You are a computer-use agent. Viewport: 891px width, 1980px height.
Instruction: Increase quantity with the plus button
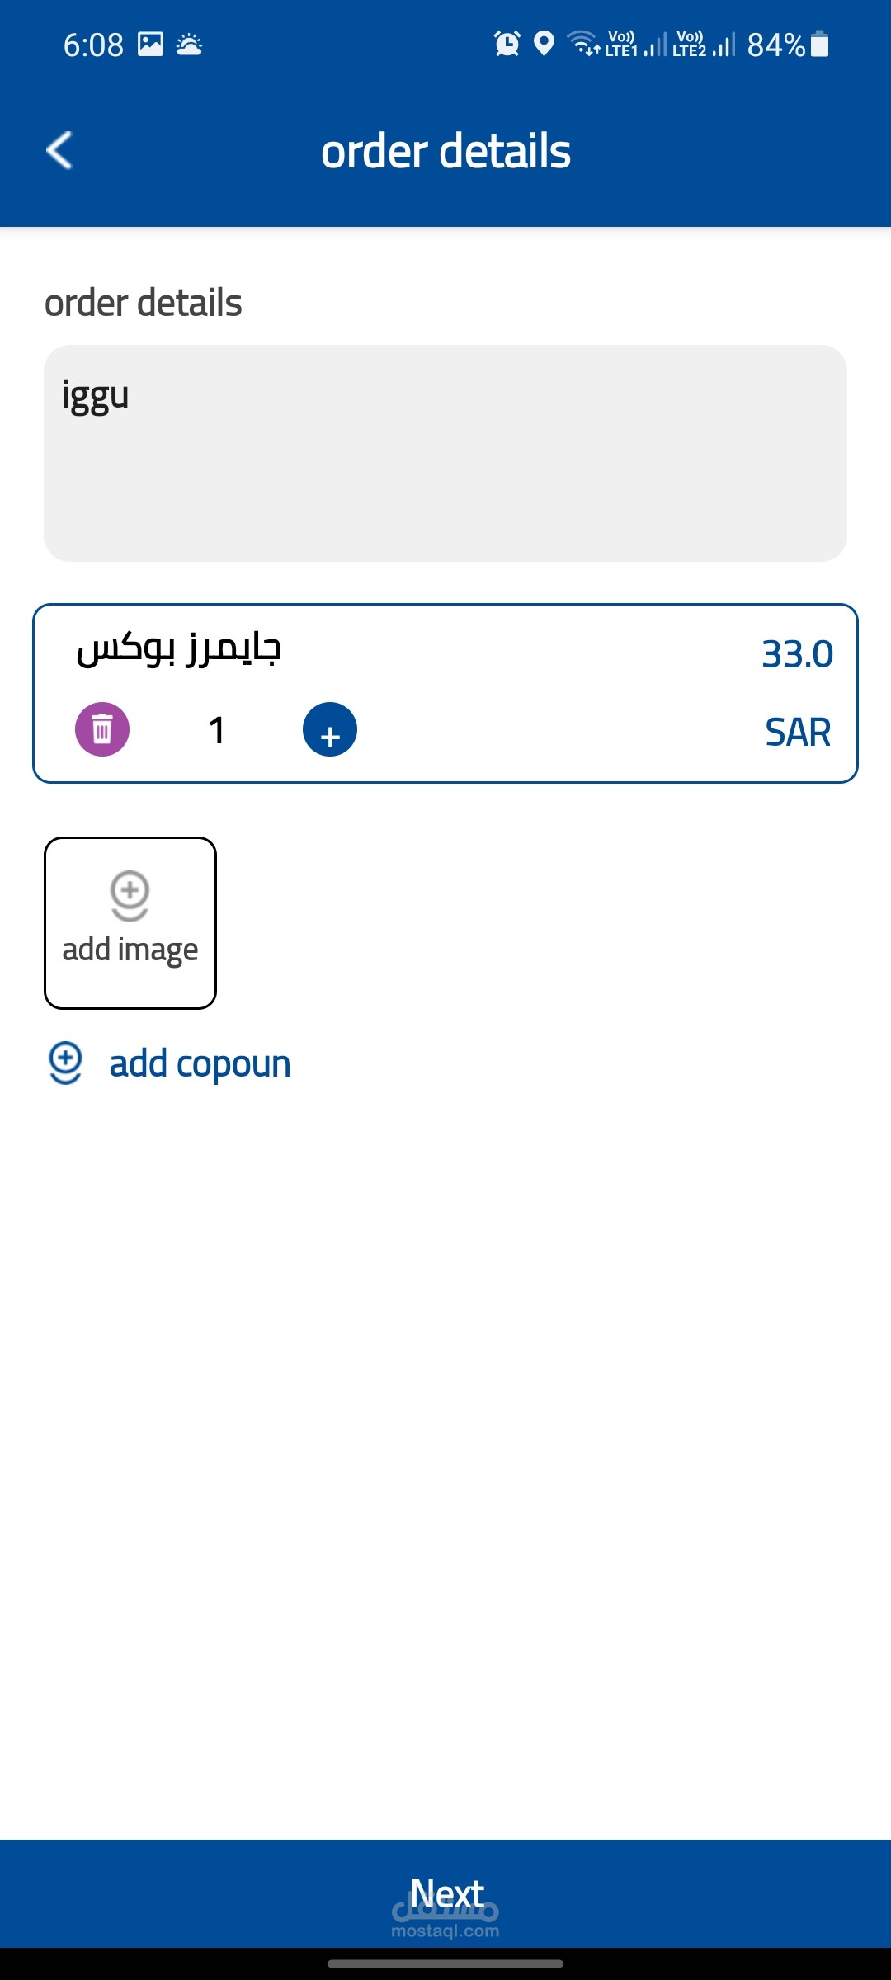tap(330, 729)
